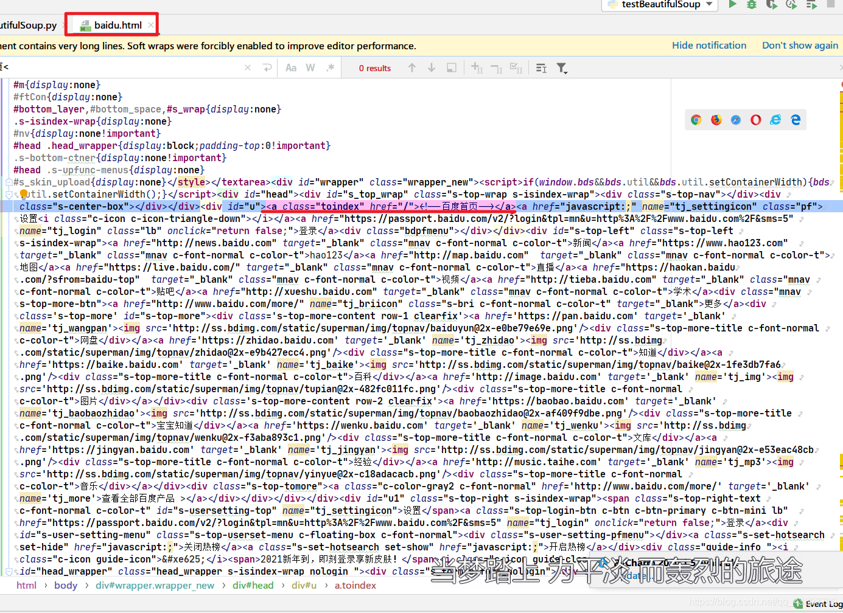Click the new line search icon

267,68
